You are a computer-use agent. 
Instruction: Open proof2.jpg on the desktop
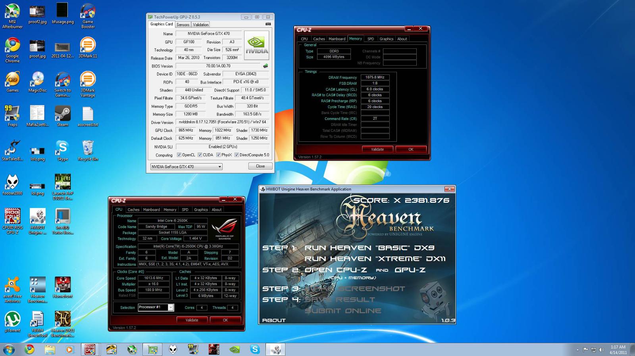[x=37, y=13]
